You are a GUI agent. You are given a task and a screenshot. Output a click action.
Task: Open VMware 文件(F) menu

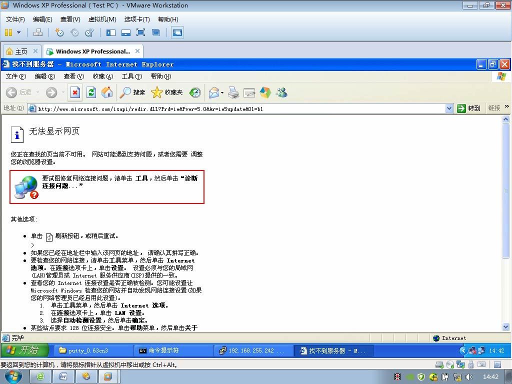click(x=15, y=19)
